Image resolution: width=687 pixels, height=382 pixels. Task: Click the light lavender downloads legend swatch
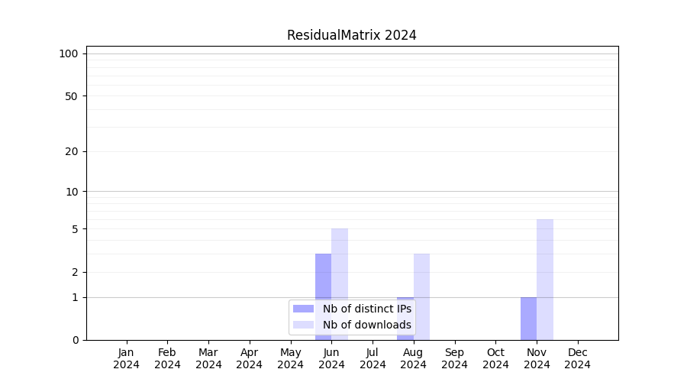click(303, 325)
